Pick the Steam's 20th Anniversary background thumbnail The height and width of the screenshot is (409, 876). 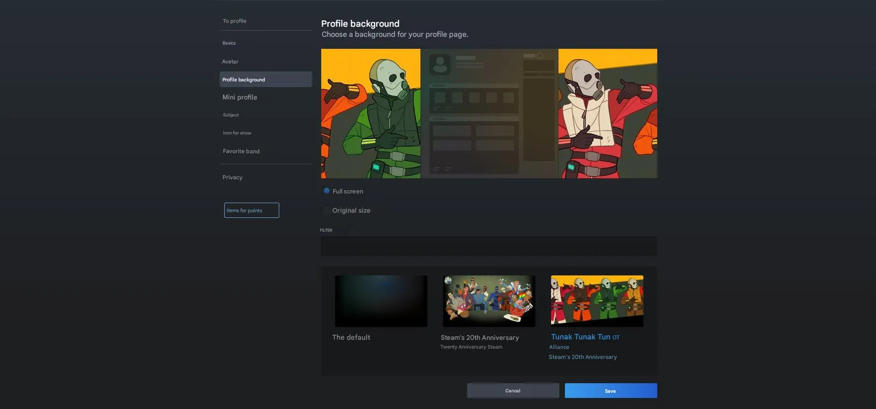pyautogui.click(x=489, y=301)
